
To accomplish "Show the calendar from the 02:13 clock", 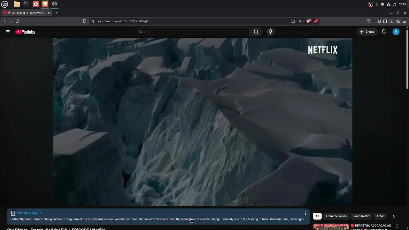I will click(x=402, y=4).
